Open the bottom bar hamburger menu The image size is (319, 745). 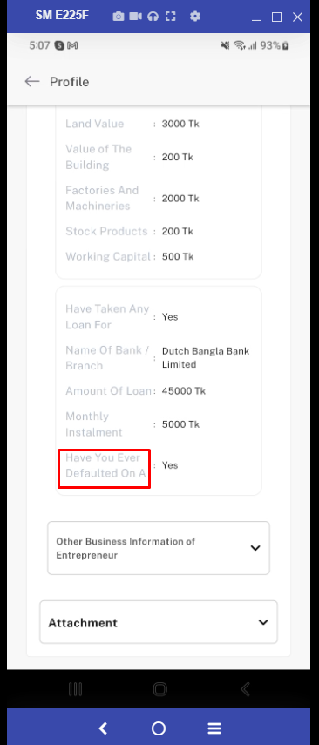[214, 728]
